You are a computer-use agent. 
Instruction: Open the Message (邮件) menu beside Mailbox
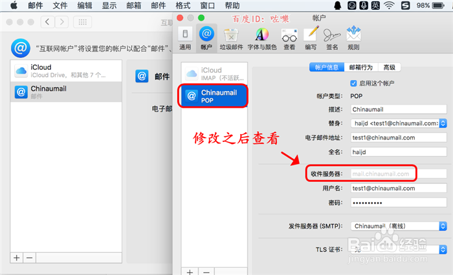tap(159, 5)
